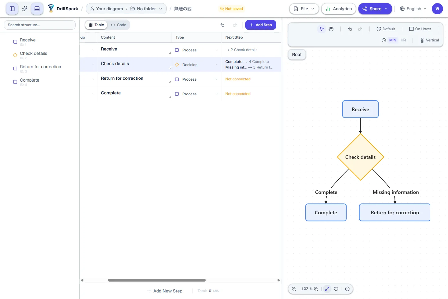Click Not connected for Complete row
This screenshot has height=299, width=448.
(x=238, y=94)
